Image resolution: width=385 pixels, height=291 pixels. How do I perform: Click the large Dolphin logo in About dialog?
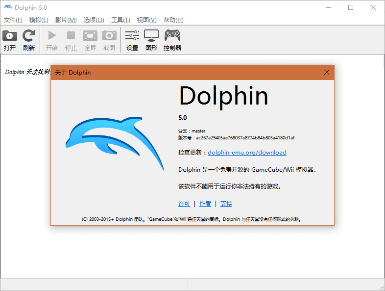pyautogui.click(x=115, y=143)
